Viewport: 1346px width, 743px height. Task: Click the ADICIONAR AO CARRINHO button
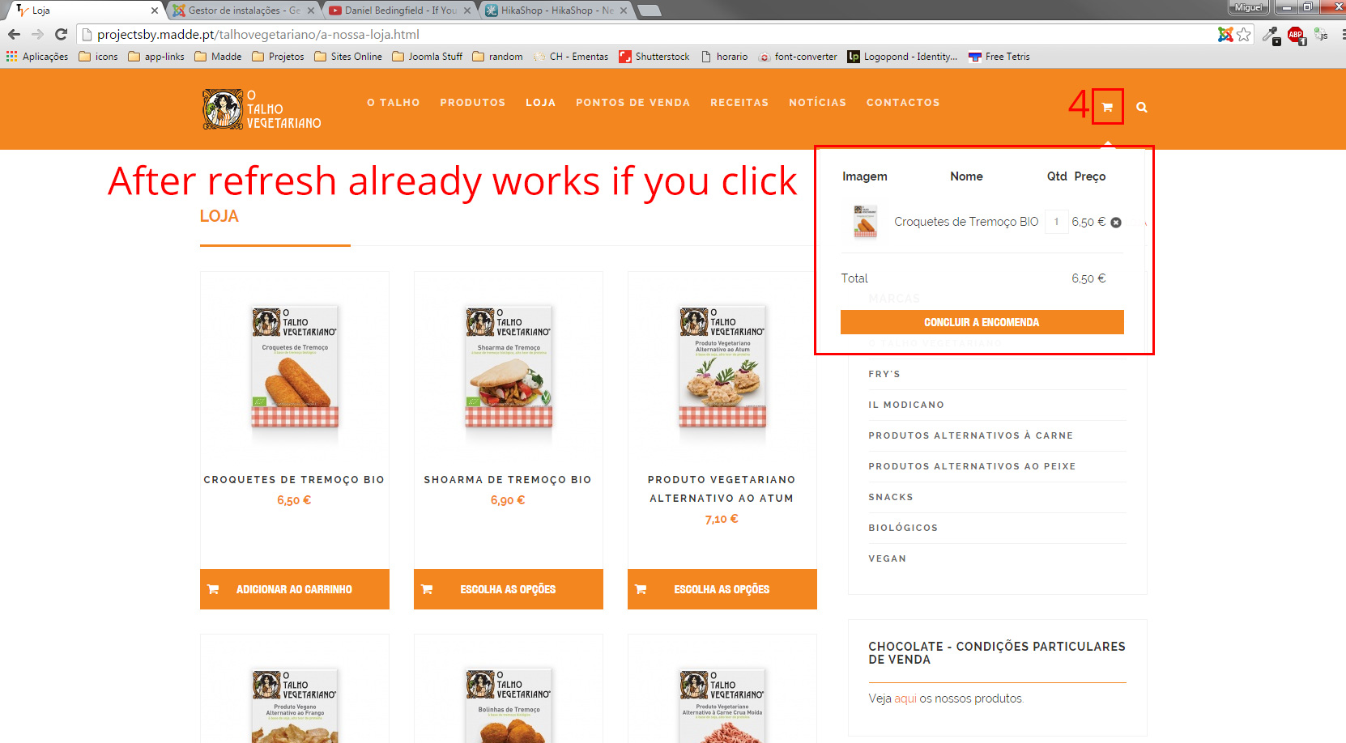click(295, 589)
